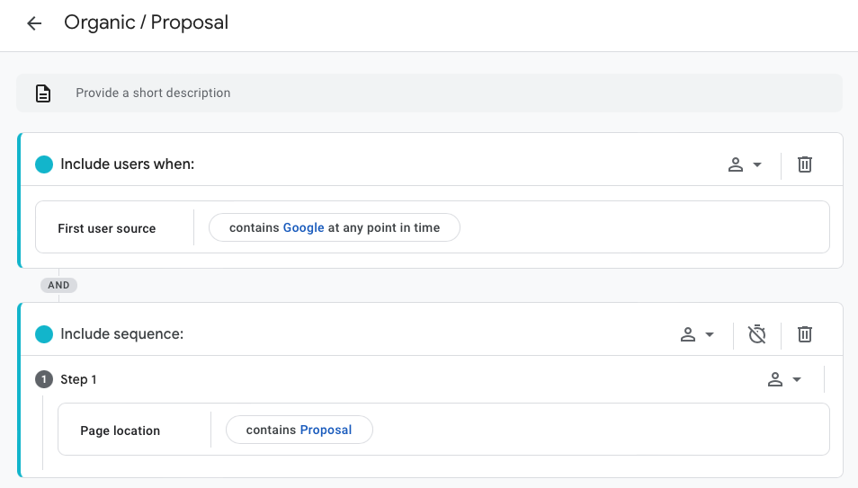Click the description document icon
This screenshot has height=488, width=858.
43,93
